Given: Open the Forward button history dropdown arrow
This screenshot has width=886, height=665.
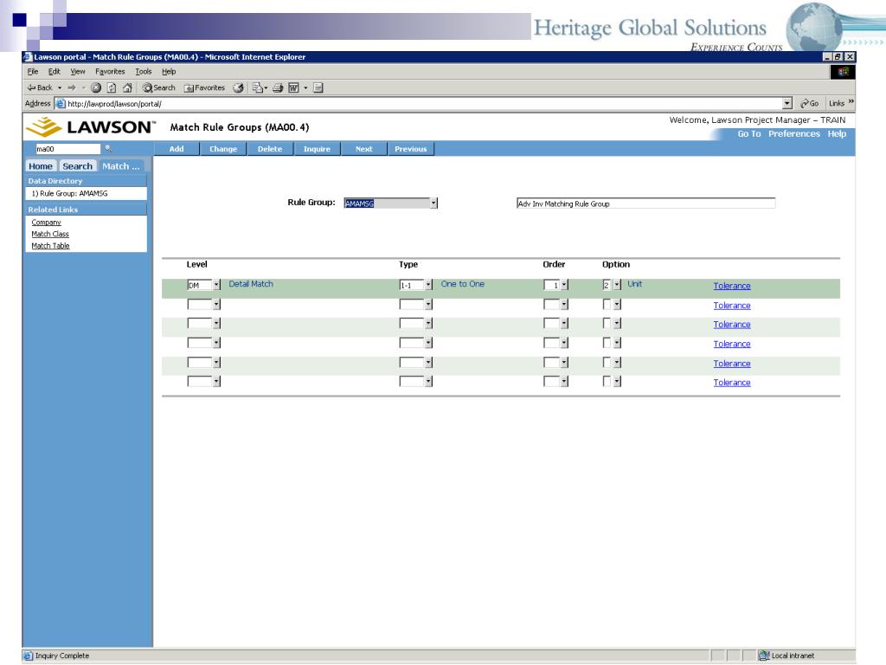Looking at the screenshot, I should [x=83, y=87].
